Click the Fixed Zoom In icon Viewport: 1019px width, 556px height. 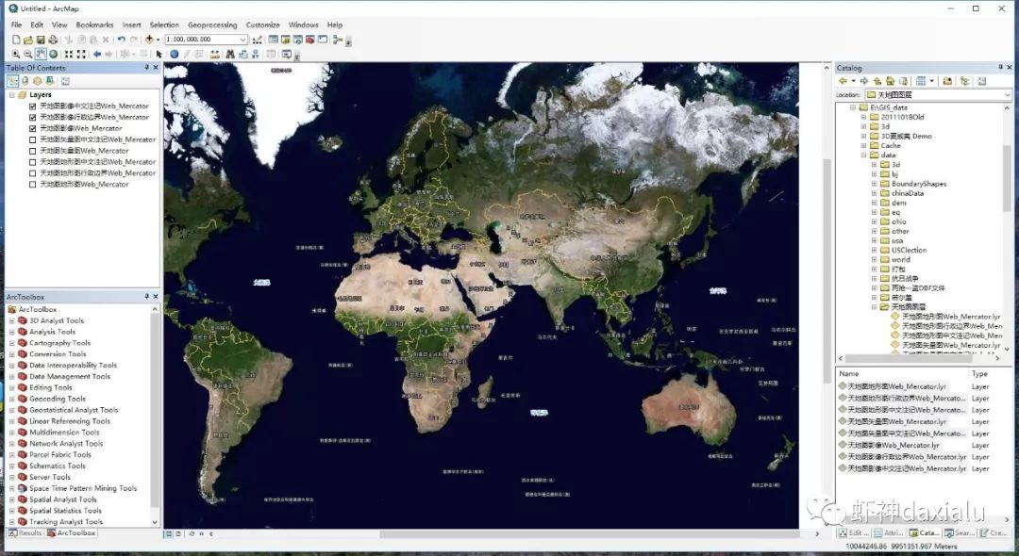coord(69,55)
